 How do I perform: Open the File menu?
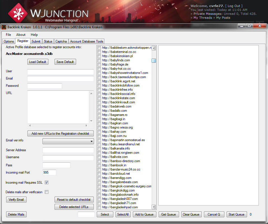8,35
